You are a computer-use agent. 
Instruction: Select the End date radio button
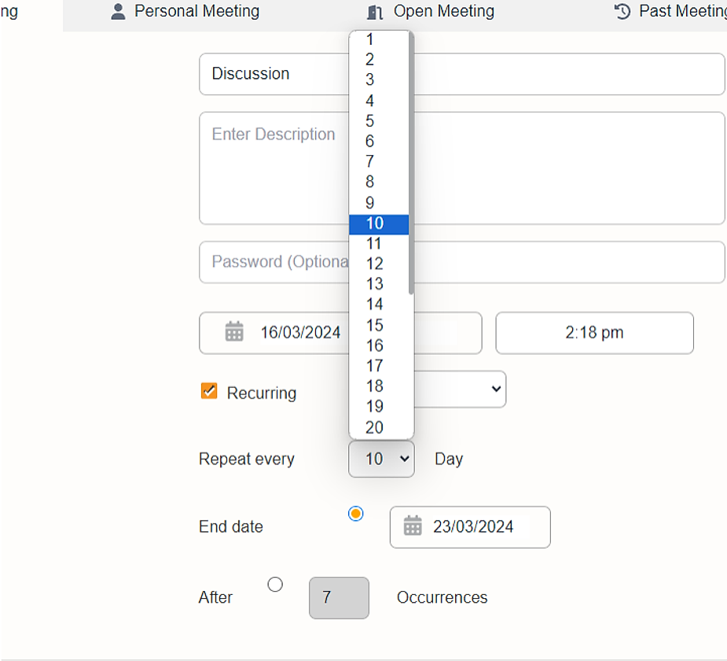[355, 513]
